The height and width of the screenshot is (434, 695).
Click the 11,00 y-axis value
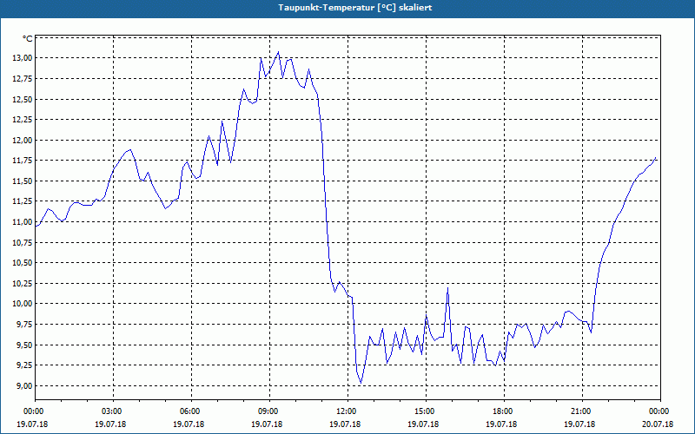pos(23,222)
